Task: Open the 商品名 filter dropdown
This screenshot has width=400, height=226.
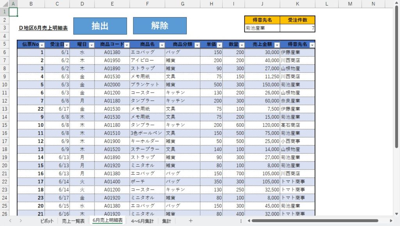Action: (161, 45)
